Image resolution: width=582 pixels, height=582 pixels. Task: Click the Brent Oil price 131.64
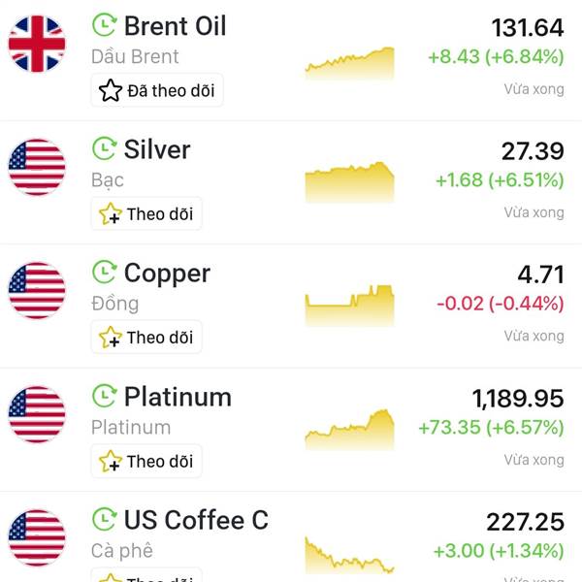(528, 28)
